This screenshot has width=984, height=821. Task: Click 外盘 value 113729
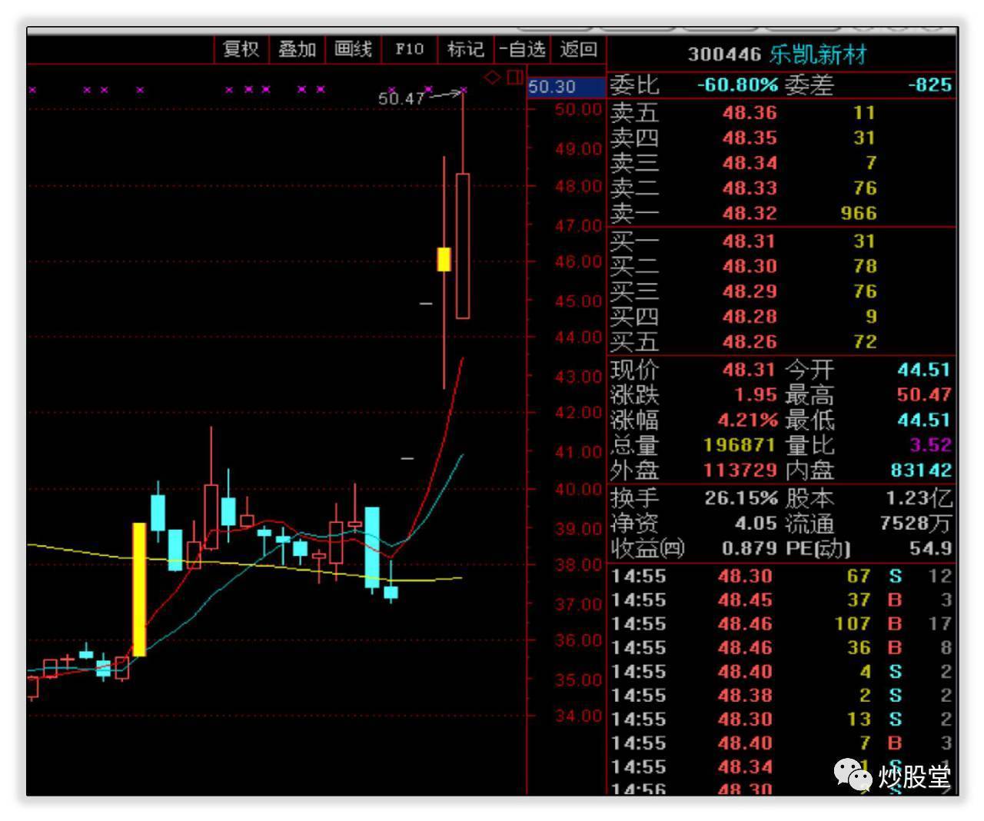(x=740, y=470)
